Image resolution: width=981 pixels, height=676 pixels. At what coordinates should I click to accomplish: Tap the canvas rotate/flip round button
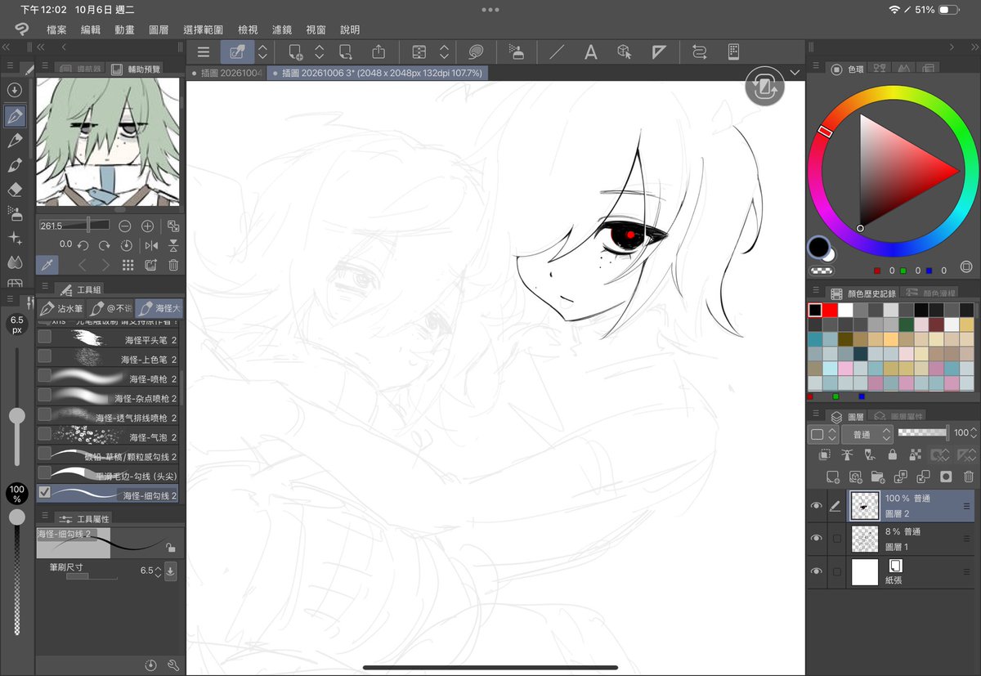(x=764, y=87)
